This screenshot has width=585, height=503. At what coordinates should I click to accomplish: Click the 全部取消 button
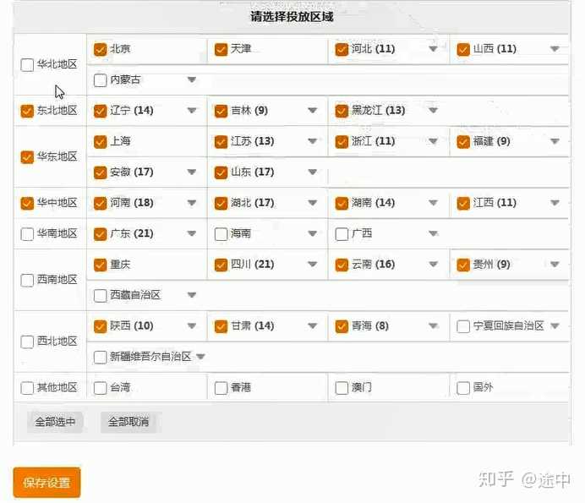point(128,422)
